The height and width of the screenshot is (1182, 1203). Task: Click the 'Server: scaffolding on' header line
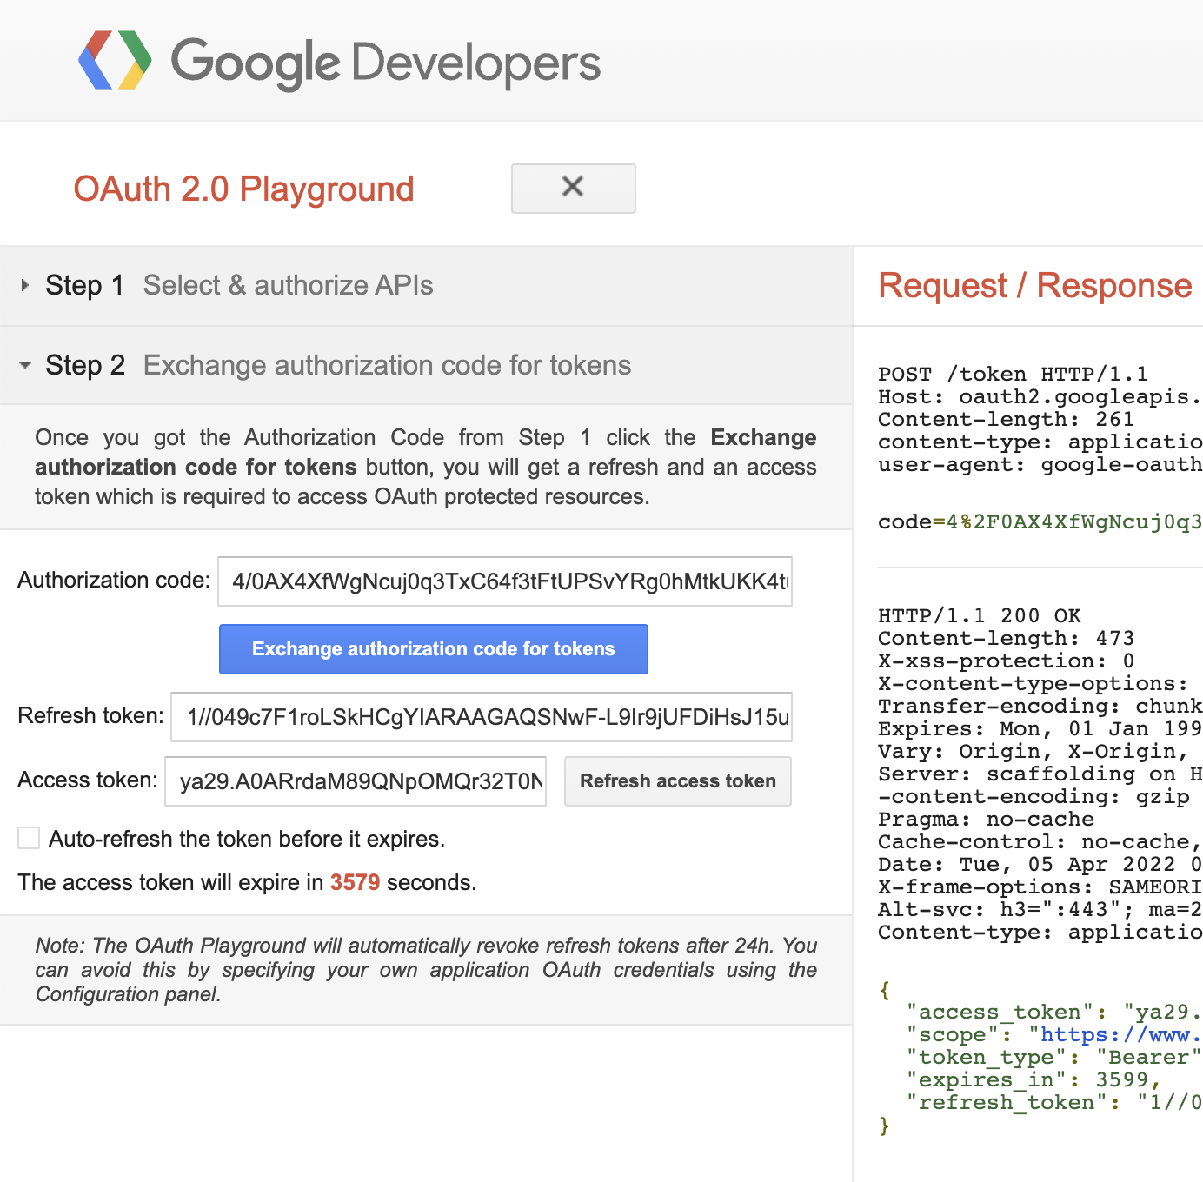(x=1040, y=774)
